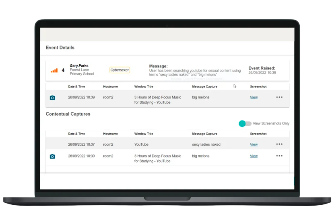Click Message Capture header in Event Details
The height and width of the screenshot is (206, 334).
click(204, 87)
